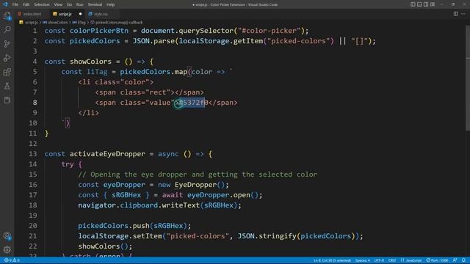The image size is (470, 264).
Task: Split the editor to the right
Action: click(455, 14)
